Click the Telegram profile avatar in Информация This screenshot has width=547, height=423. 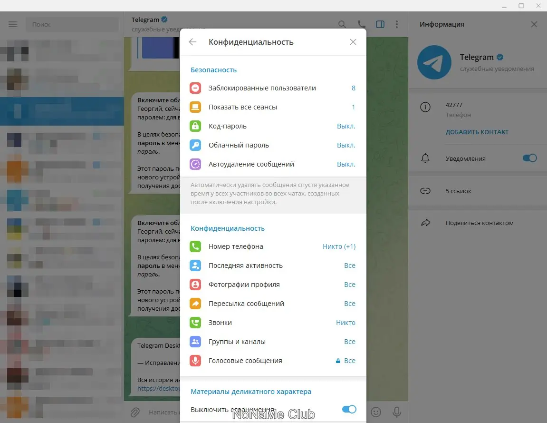pyautogui.click(x=434, y=62)
